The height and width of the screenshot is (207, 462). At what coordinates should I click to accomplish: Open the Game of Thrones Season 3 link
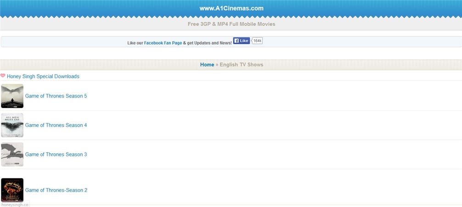56,155
